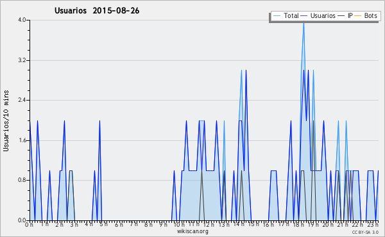Click the dark gray IP legend line

[341, 16]
